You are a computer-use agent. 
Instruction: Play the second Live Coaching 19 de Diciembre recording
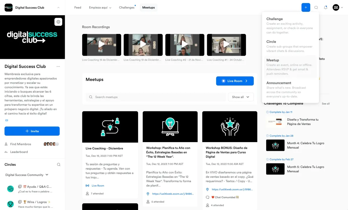click(143, 45)
